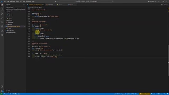Change language mode via Python label
Screen dimensions: 169x95
pos(137,94)
